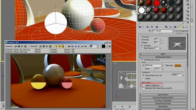This screenshot has height=110, width=196.
Task: Show Channel A with the A button
Action: [56, 46]
